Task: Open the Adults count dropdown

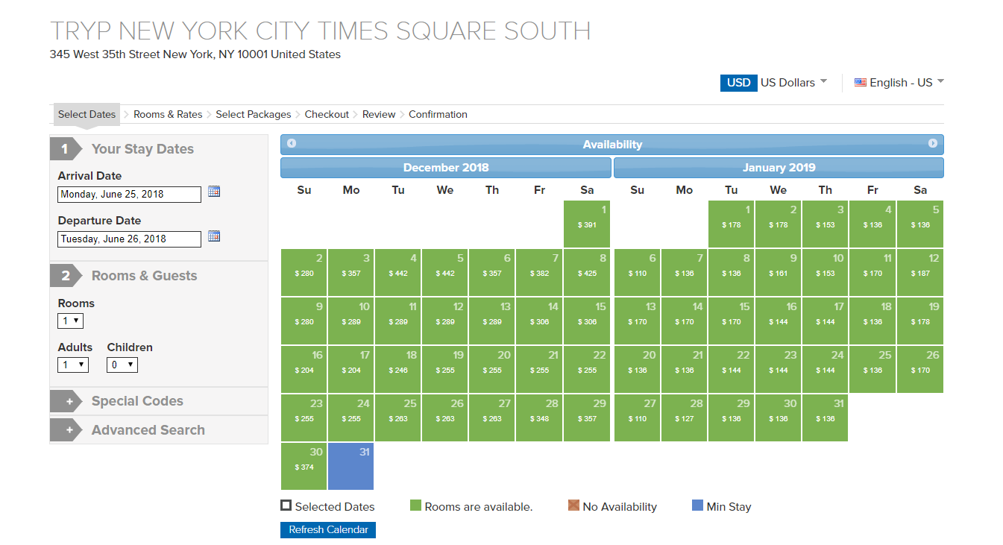Action: (73, 365)
